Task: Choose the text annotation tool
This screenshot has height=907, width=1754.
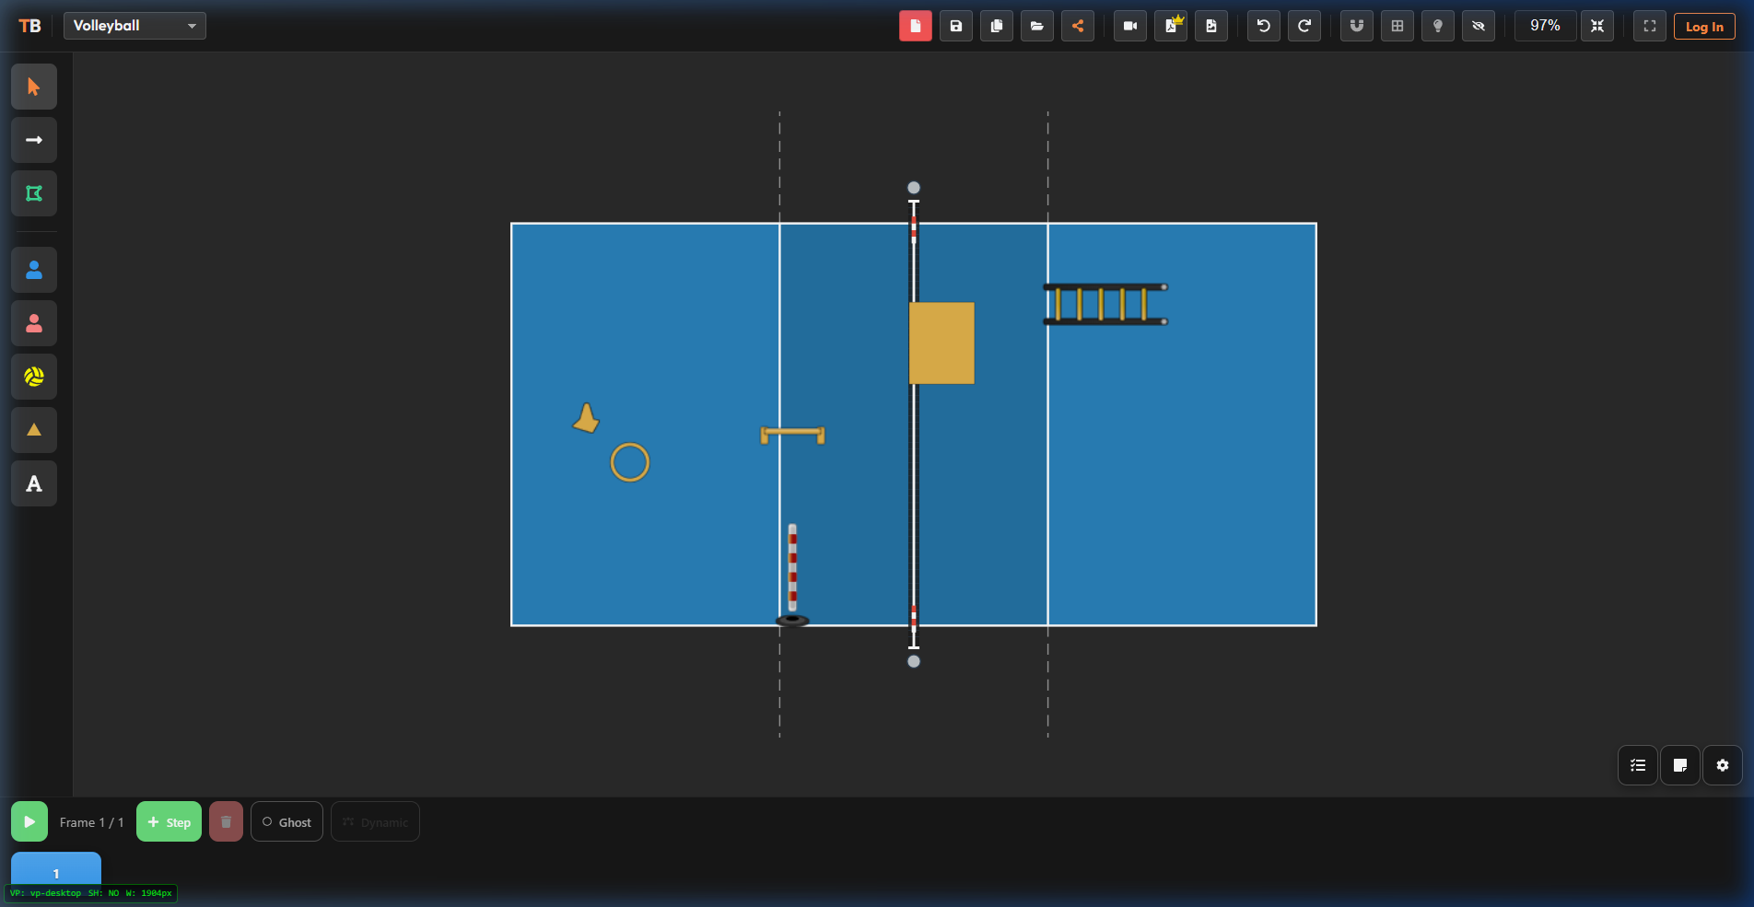Action: (33, 483)
